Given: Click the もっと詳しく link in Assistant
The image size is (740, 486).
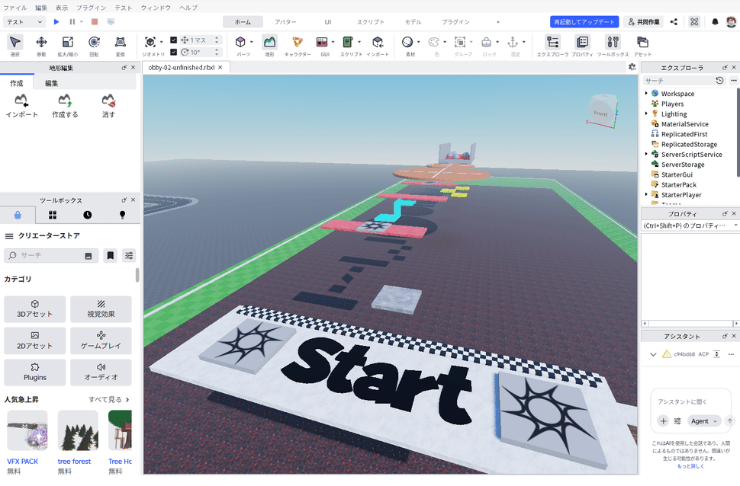Looking at the screenshot, I should (x=690, y=465).
